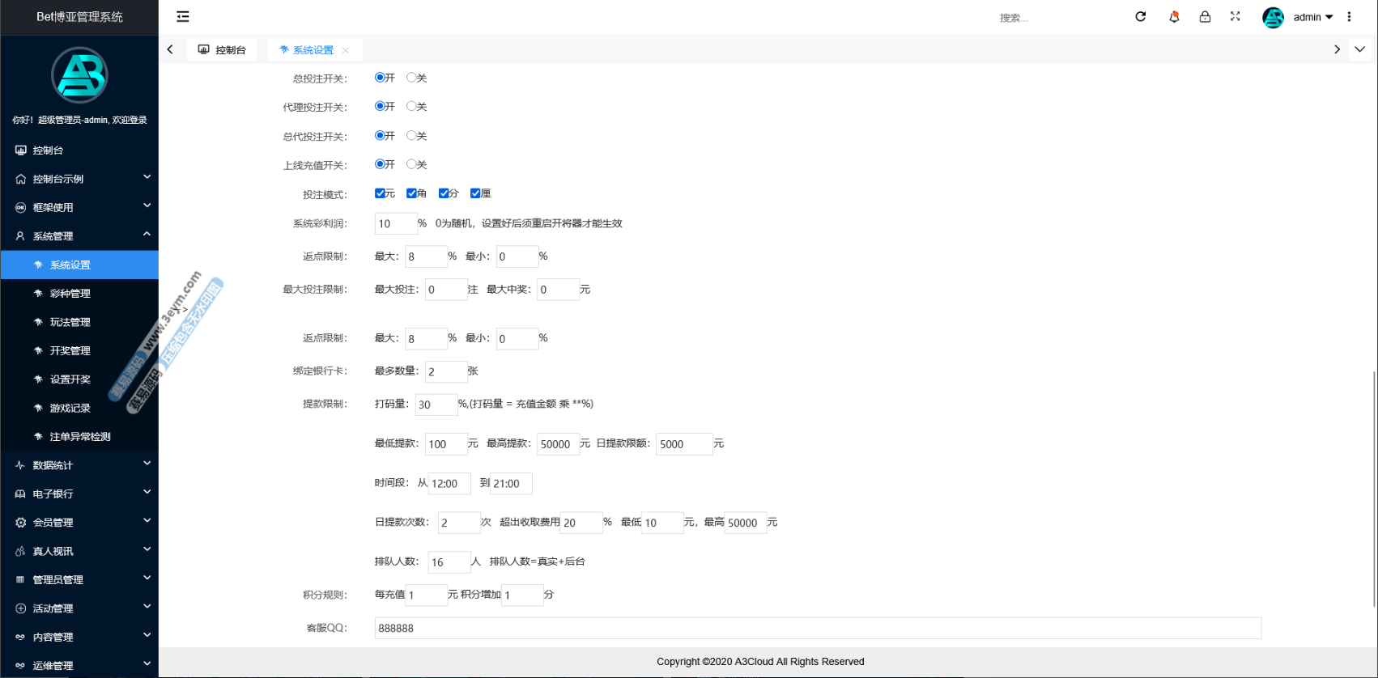The width and height of the screenshot is (1378, 678).
Task: Open the vertical three-dot more menu
Action: click(1349, 17)
